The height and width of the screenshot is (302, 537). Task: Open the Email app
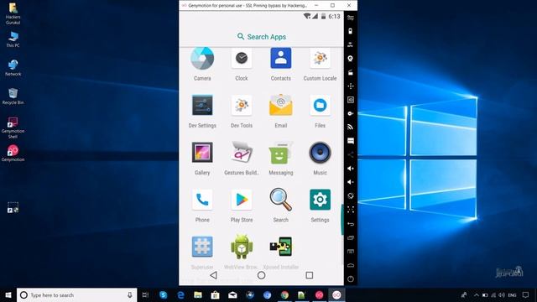(x=281, y=106)
